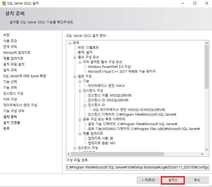The height and width of the screenshot is (187, 212).
Task: Collapse the 인스턴스 ID sub-node
Action: click(85, 105)
